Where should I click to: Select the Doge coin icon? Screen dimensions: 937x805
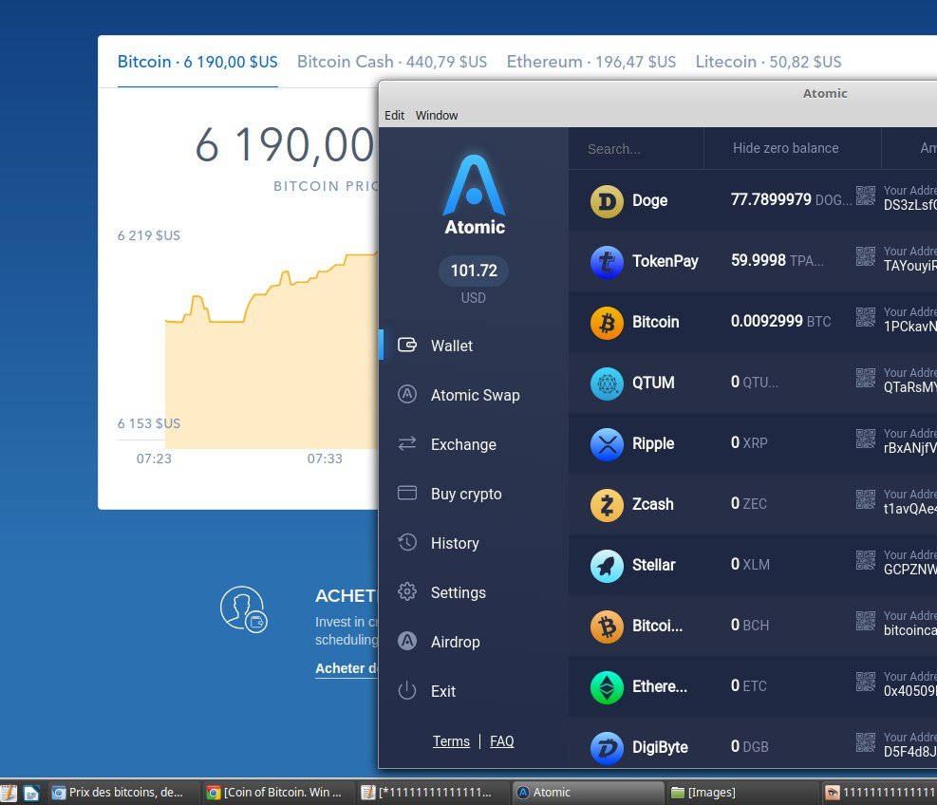point(607,201)
